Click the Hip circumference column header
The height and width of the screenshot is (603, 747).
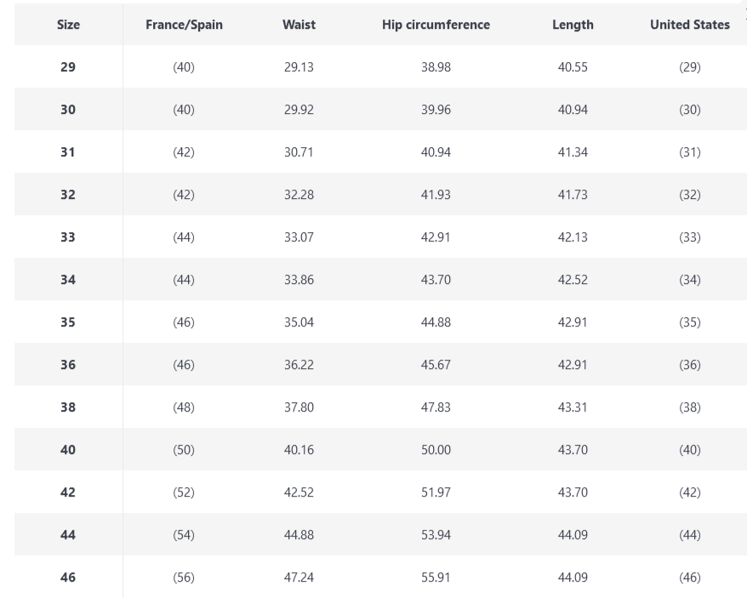[436, 25]
